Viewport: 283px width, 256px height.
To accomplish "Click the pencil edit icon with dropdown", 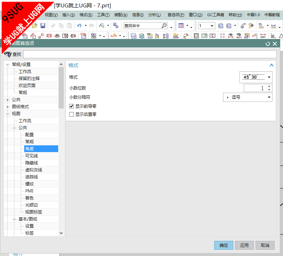I will pyautogui.click(x=102, y=26).
